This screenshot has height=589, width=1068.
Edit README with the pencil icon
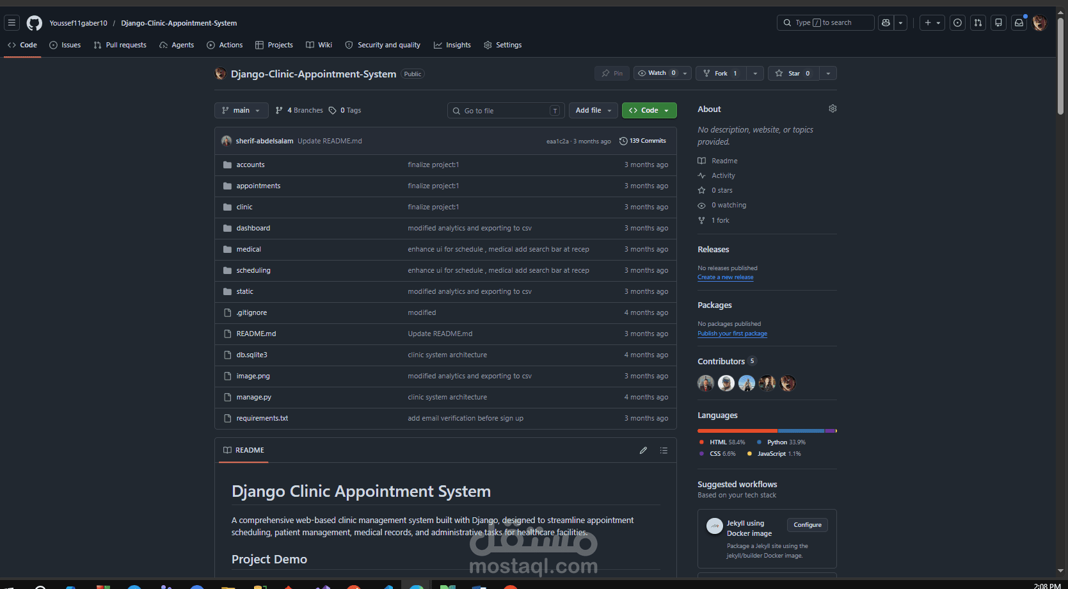pyautogui.click(x=643, y=451)
